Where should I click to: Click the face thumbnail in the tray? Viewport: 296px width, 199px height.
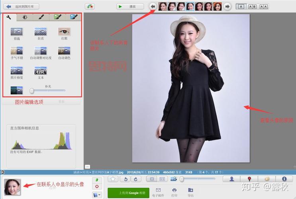(x=12, y=187)
